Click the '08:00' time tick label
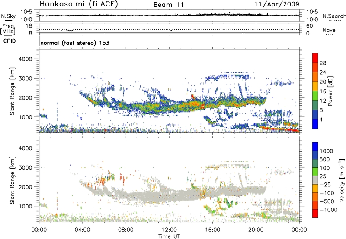Screen dimensions: 346x239 pos(126,230)
